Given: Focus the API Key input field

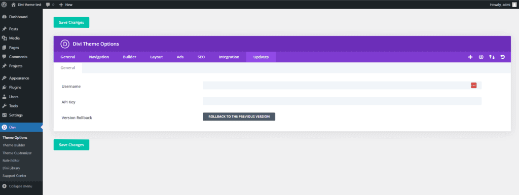Looking at the screenshot, I should [x=342, y=101].
